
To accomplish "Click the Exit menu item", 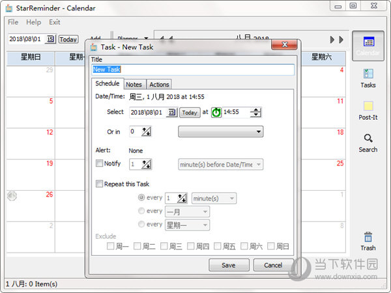I will coord(54,22).
